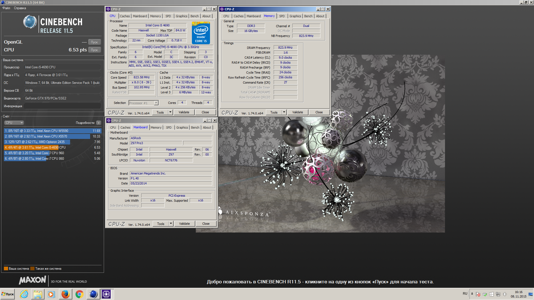Select ranking row Intel Core i7 CPU 960

pyautogui.click(x=53, y=153)
